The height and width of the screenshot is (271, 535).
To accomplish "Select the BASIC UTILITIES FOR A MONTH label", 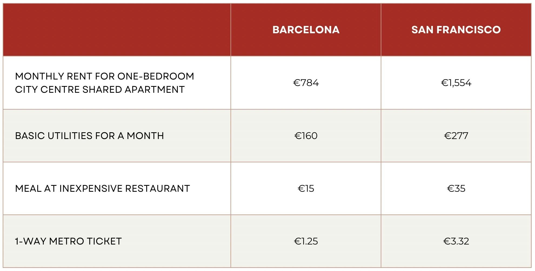I will pyautogui.click(x=89, y=136).
